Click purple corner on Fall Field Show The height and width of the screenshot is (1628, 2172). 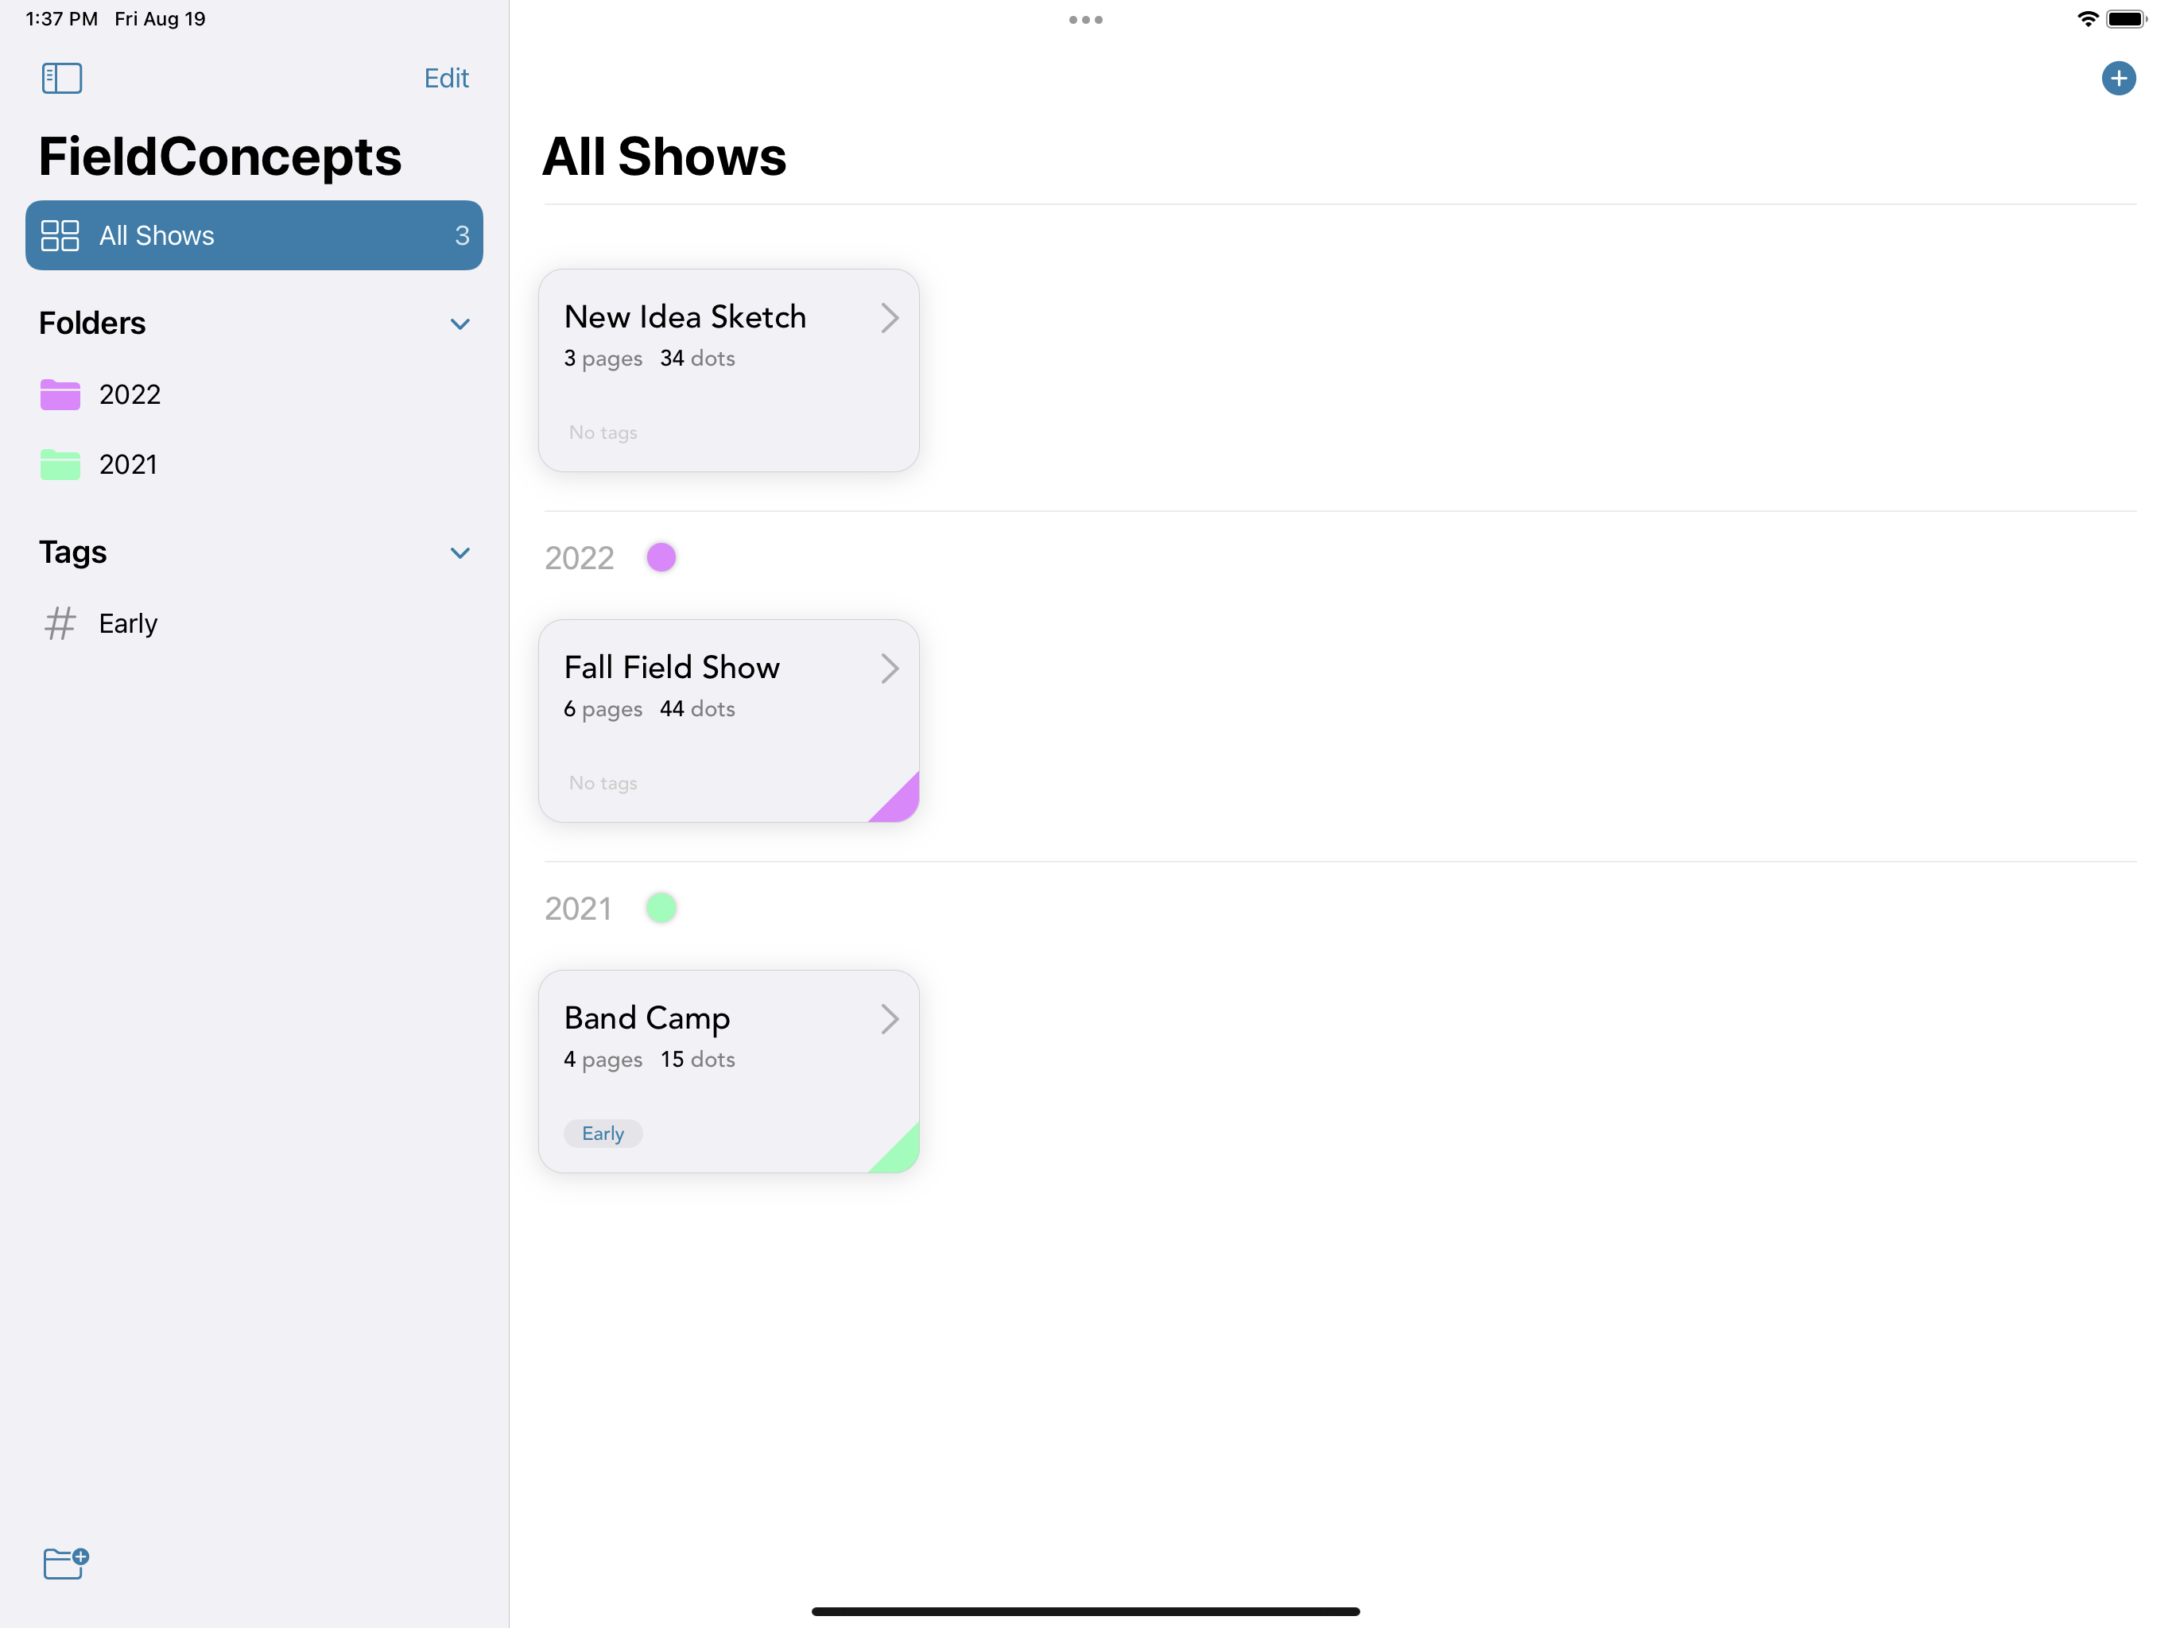click(902, 804)
